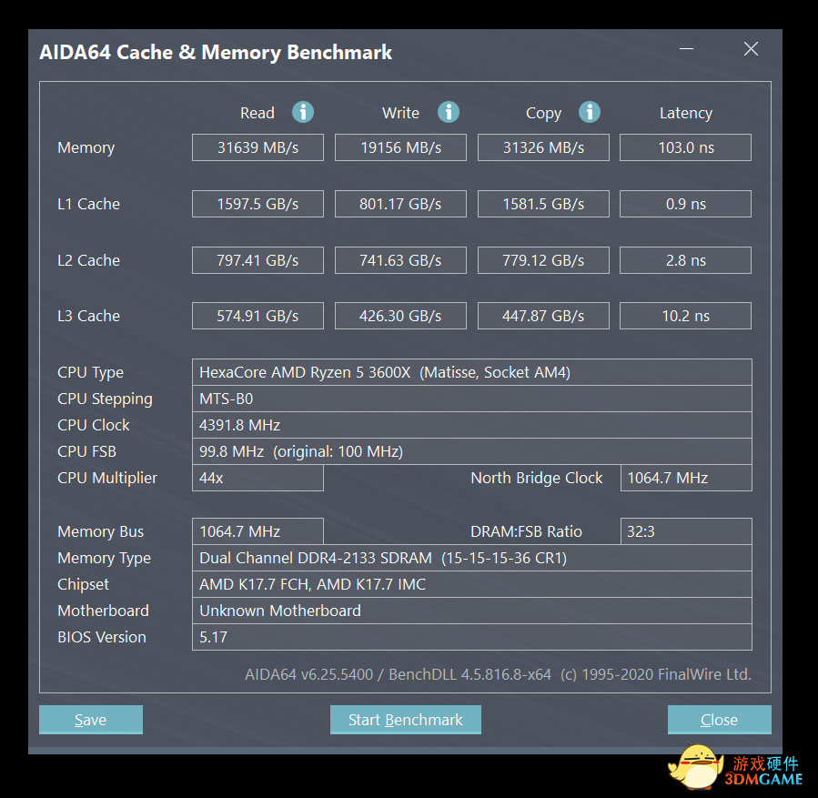Click the window title AIDA64 Cache & Memory Benchmark
The width and height of the screenshot is (818, 798).
pos(216,52)
